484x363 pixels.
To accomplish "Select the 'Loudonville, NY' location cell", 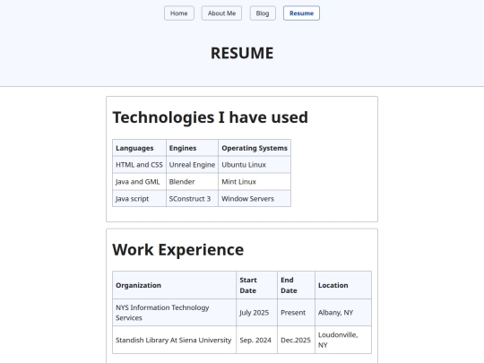I will coord(343,340).
